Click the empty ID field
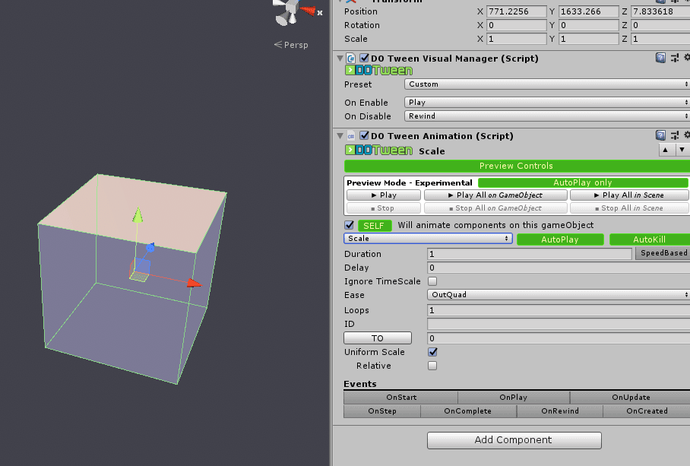 tap(559, 324)
